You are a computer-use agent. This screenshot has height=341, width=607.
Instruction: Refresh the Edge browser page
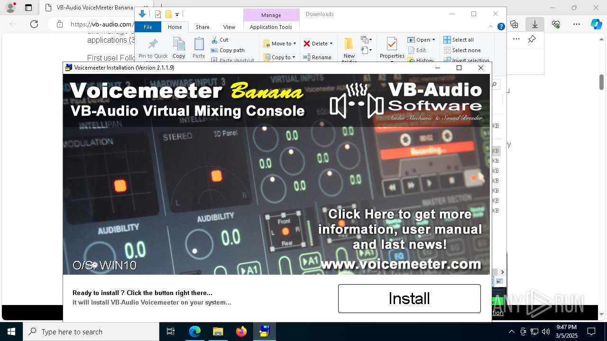34,24
